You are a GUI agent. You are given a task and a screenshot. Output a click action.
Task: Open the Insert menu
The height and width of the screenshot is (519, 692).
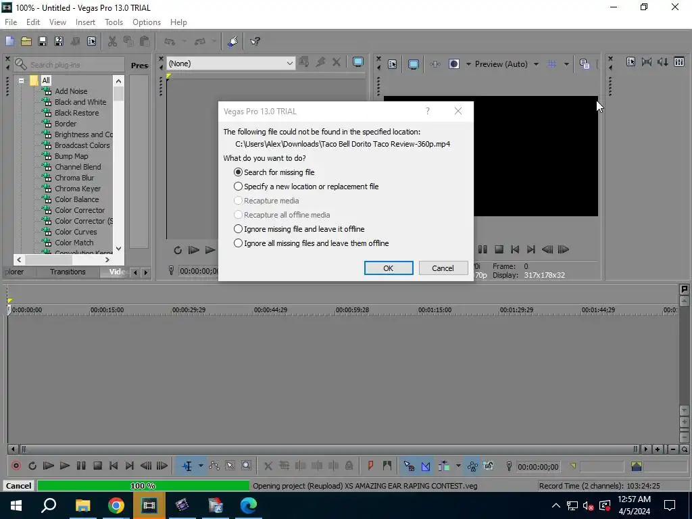[x=85, y=22]
